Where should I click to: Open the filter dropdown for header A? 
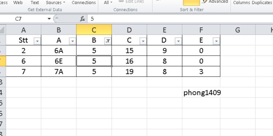click(x=73, y=41)
